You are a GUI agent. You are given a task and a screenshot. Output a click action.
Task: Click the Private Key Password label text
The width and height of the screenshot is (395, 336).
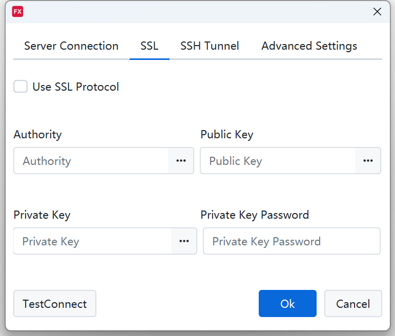pyautogui.click(x=255, y=215)
